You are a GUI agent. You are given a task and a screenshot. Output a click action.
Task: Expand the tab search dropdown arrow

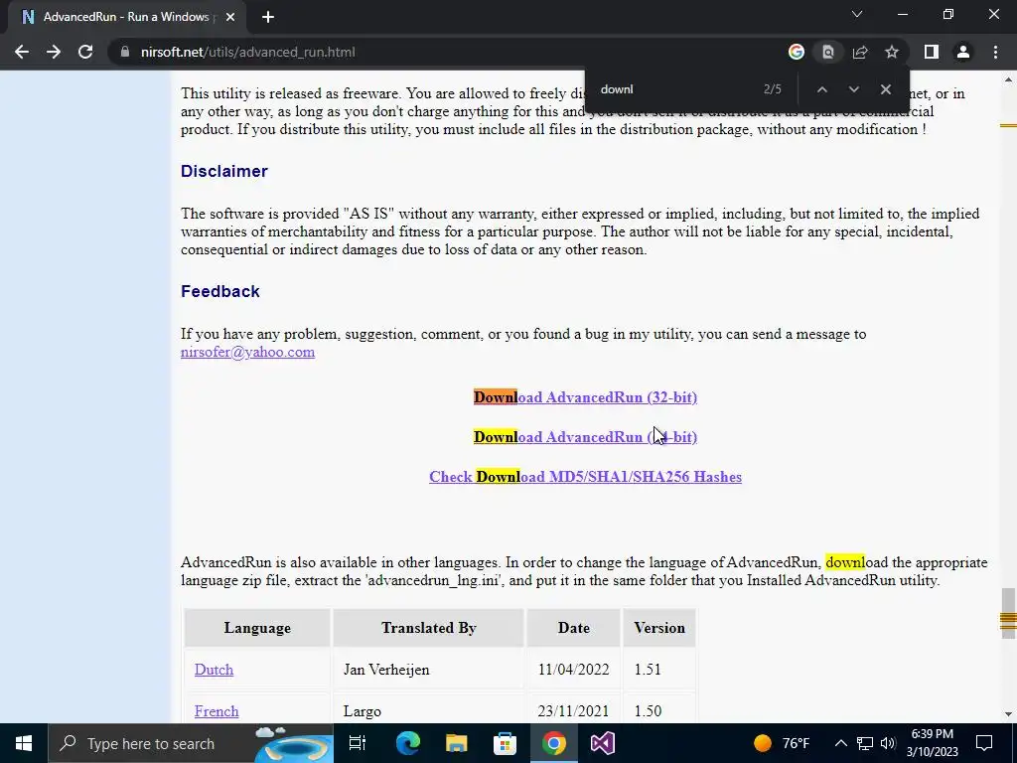click(857, 14)
